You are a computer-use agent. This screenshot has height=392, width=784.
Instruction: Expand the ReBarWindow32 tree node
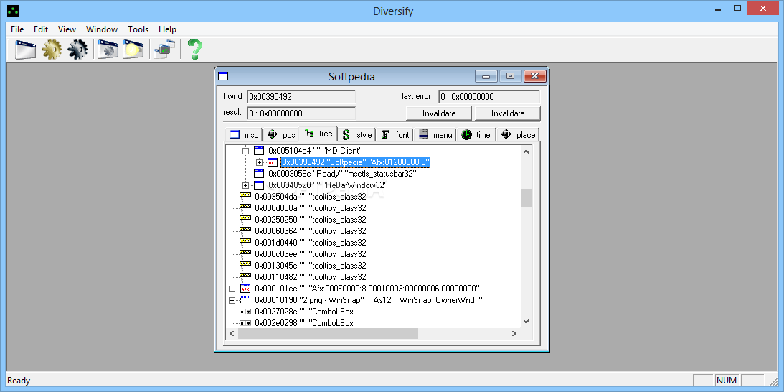point(245,185)
